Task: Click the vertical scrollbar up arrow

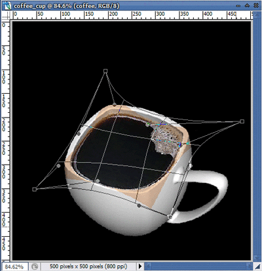Action: pos(257,15)
